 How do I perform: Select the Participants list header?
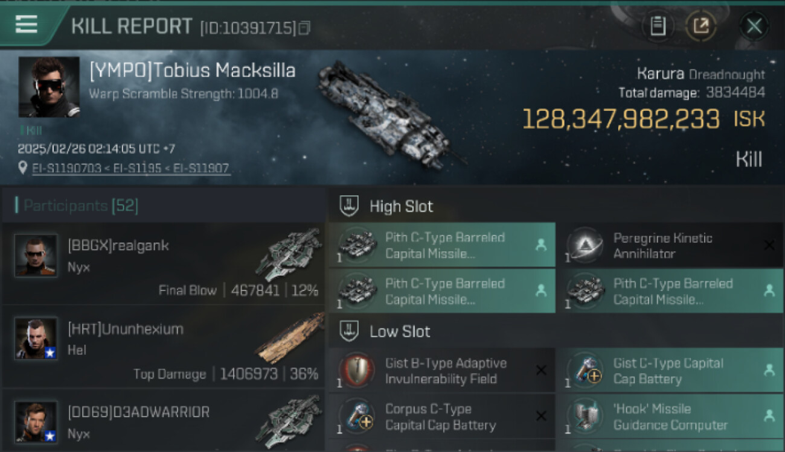tap(81, 206)
